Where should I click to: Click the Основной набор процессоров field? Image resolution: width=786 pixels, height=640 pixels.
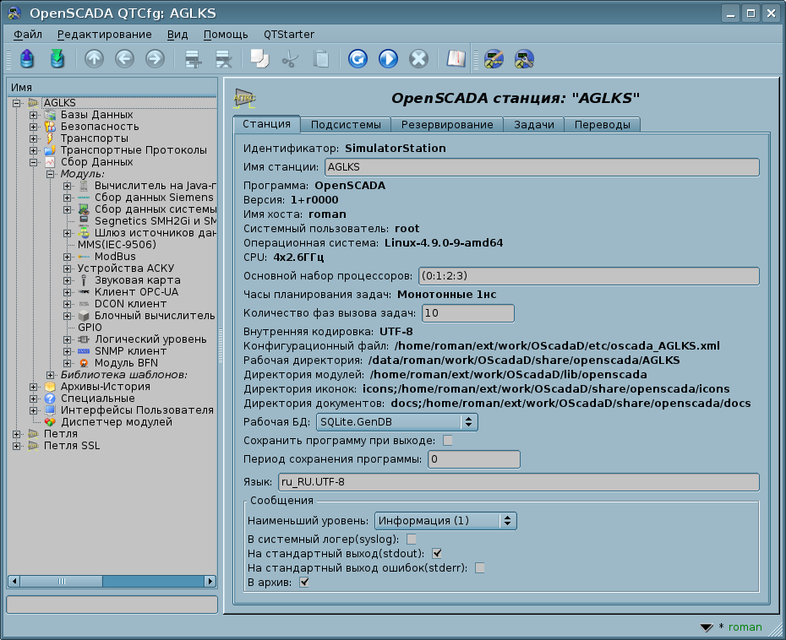[x=589, y=276]
